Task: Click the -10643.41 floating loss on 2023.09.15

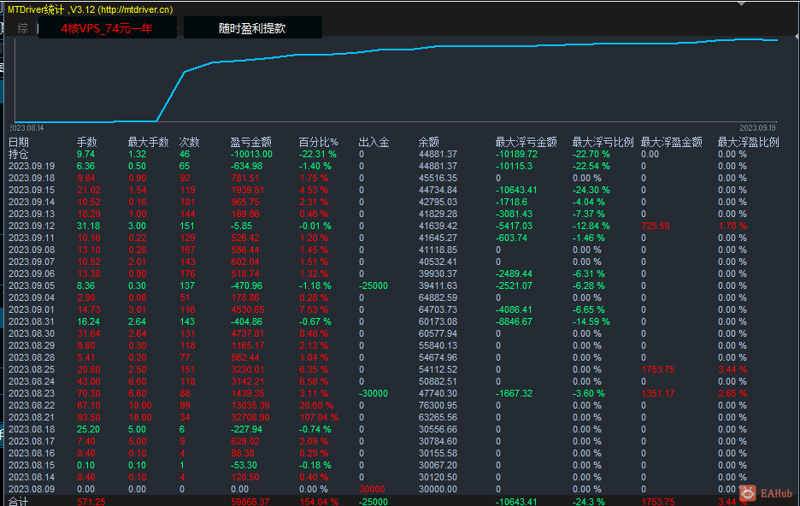Action: point(516,191)
